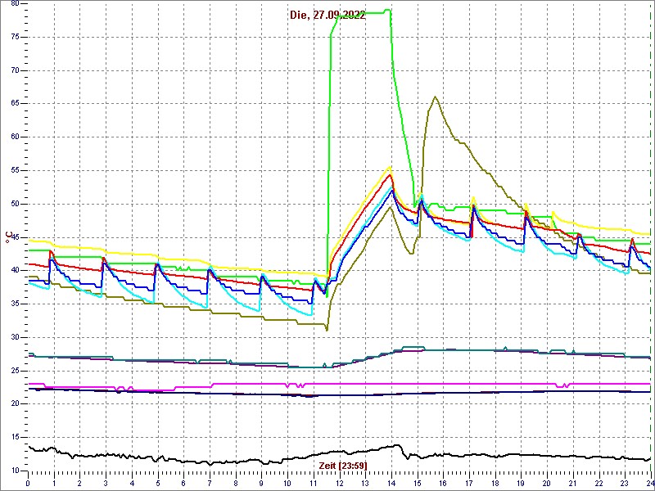Click hour '2' on the time axis

(79, 484)
